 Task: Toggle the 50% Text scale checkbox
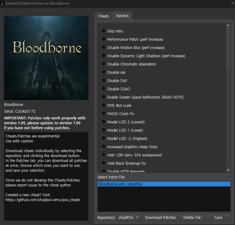[x=104, y=105]
